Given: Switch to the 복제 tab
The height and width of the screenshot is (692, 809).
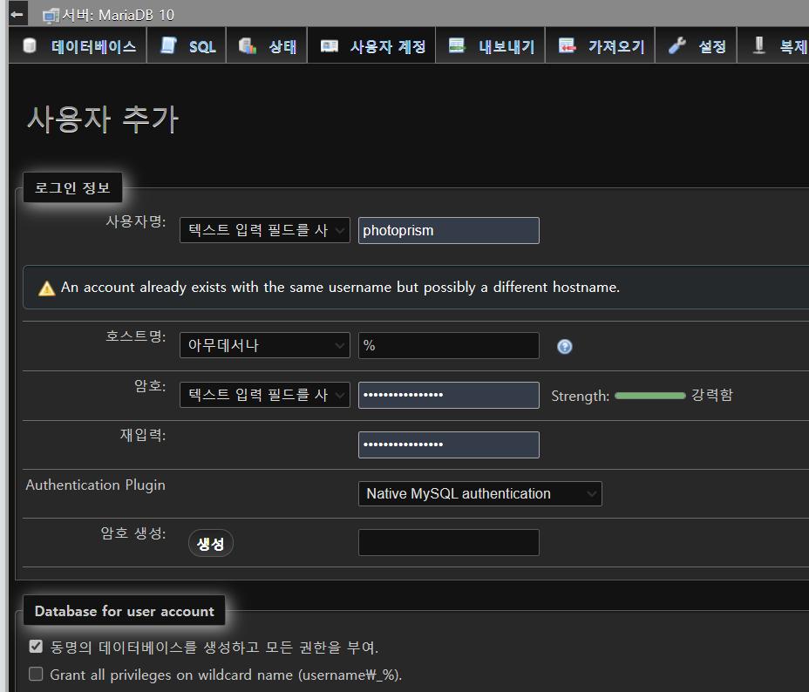Looking at the screenshot, I should click(780, 46).
